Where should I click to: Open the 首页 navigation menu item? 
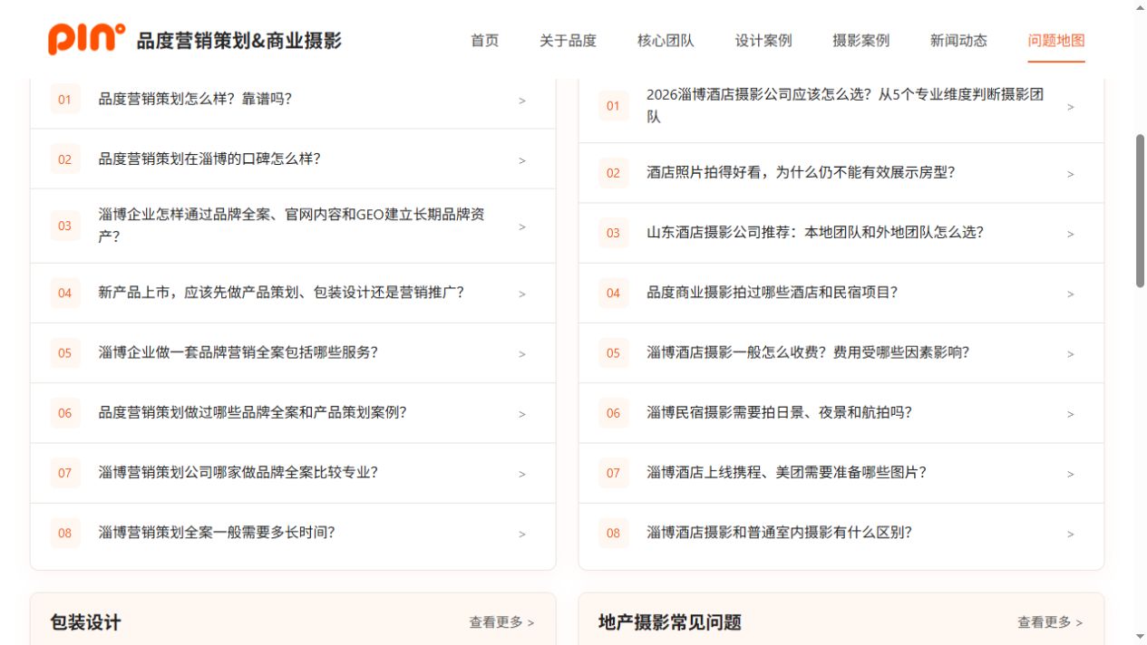coord(485,41)
